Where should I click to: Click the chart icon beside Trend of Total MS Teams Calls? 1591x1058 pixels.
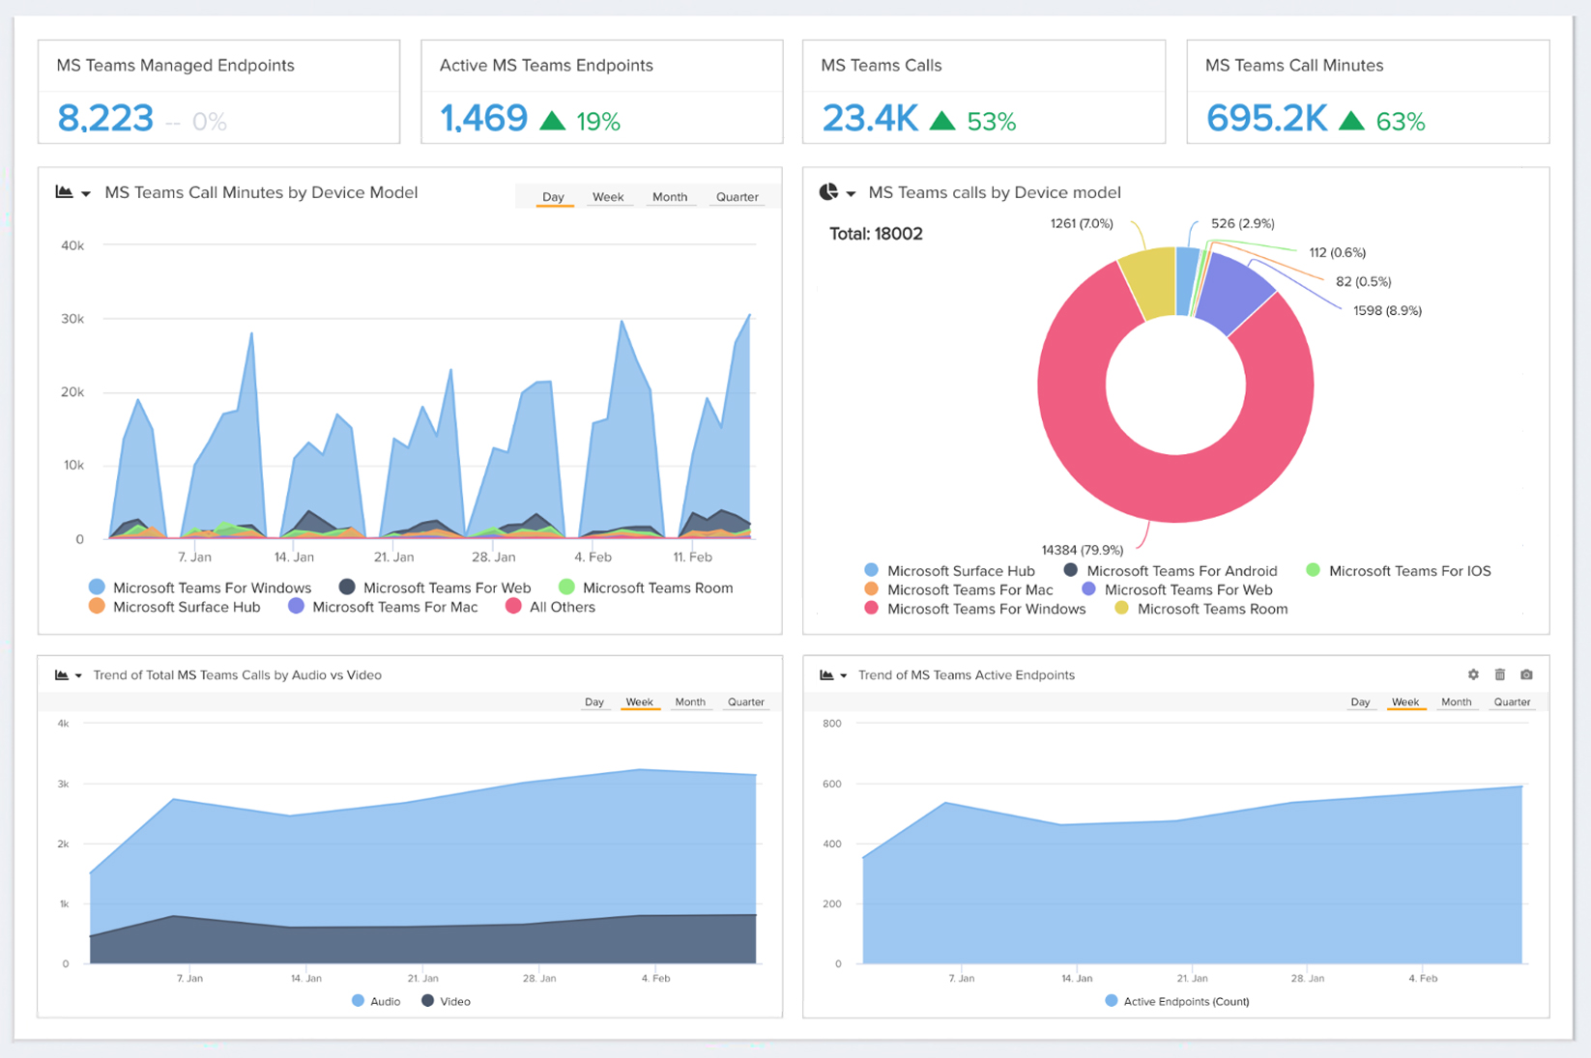(x=62, y=675)
